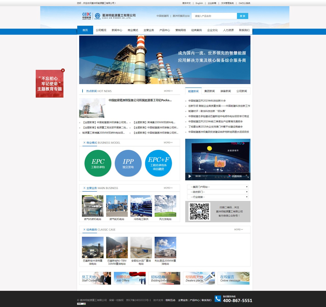Viewport: 326px width, 307px height.
Task: Open the Job Offers banner
Action: pyautogui.click(x=130, y=278)
